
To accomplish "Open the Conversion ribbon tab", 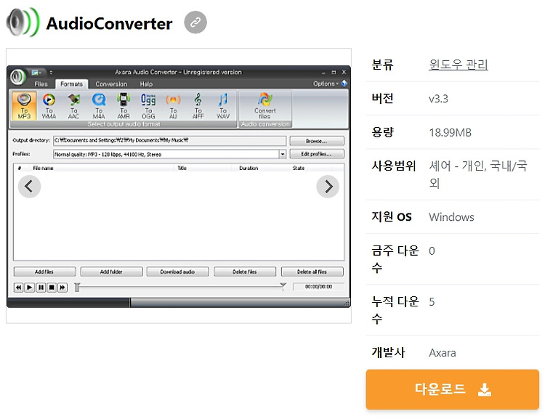I will pyautogui.click(x=111, y=84).
